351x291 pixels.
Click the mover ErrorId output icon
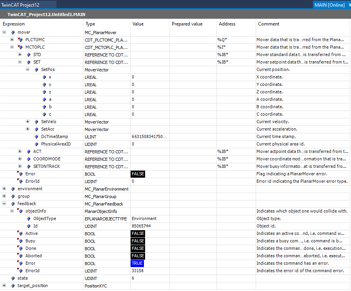(20, 181)
